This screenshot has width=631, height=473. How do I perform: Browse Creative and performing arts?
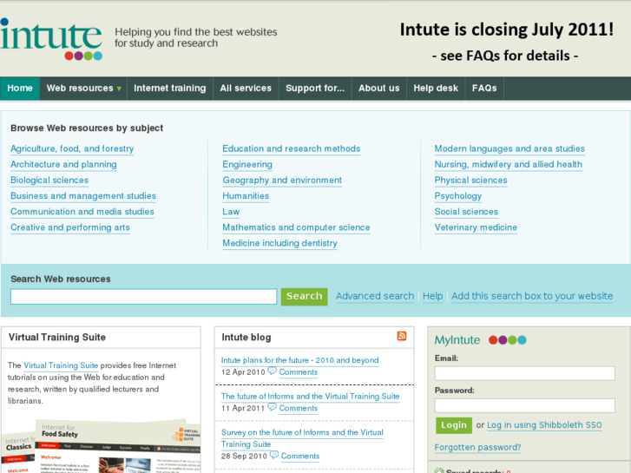click(x=70, y=227)
